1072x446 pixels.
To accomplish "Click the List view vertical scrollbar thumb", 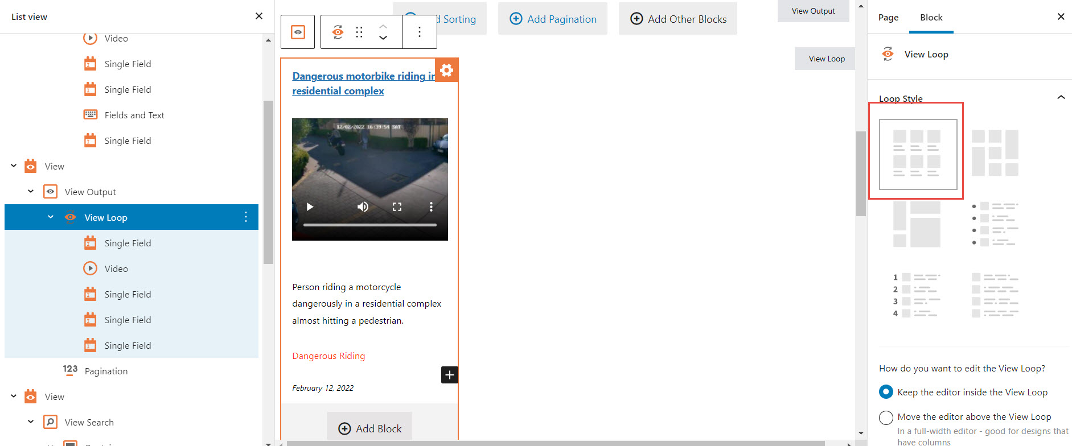I will tap(268, 182).
